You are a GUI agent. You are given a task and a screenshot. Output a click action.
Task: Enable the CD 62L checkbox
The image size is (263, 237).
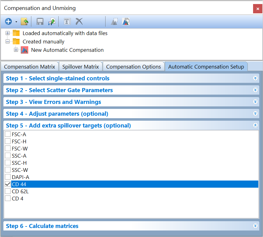(8, 191)
